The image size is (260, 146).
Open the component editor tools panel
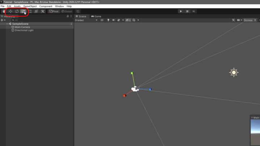point(233,20)
